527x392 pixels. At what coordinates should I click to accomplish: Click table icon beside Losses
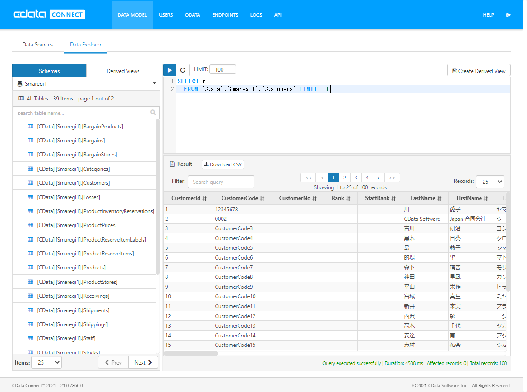[x=31, y=197]
